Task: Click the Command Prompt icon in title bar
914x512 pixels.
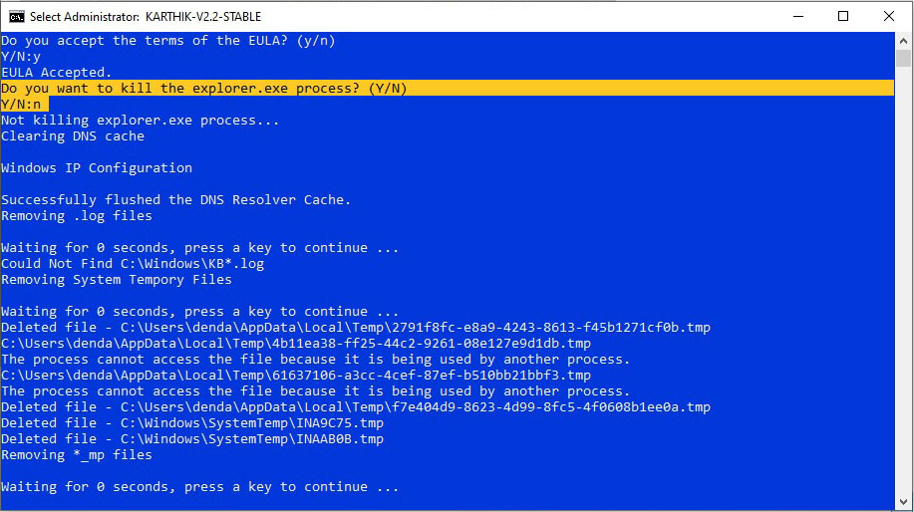Action: click(17, 16)
